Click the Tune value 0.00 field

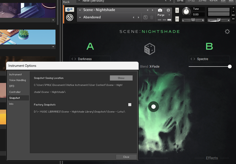(198, 15)
